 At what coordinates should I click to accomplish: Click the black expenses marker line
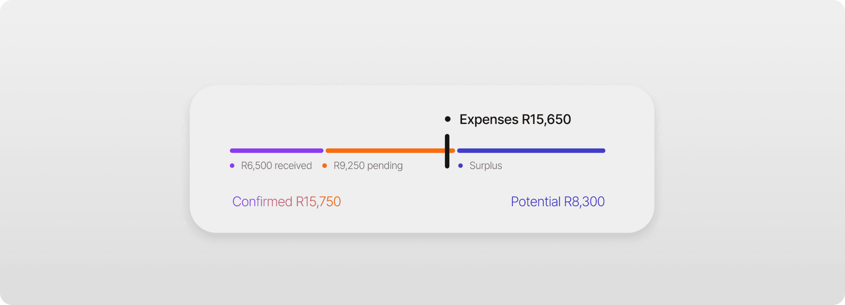click(447, 151)
